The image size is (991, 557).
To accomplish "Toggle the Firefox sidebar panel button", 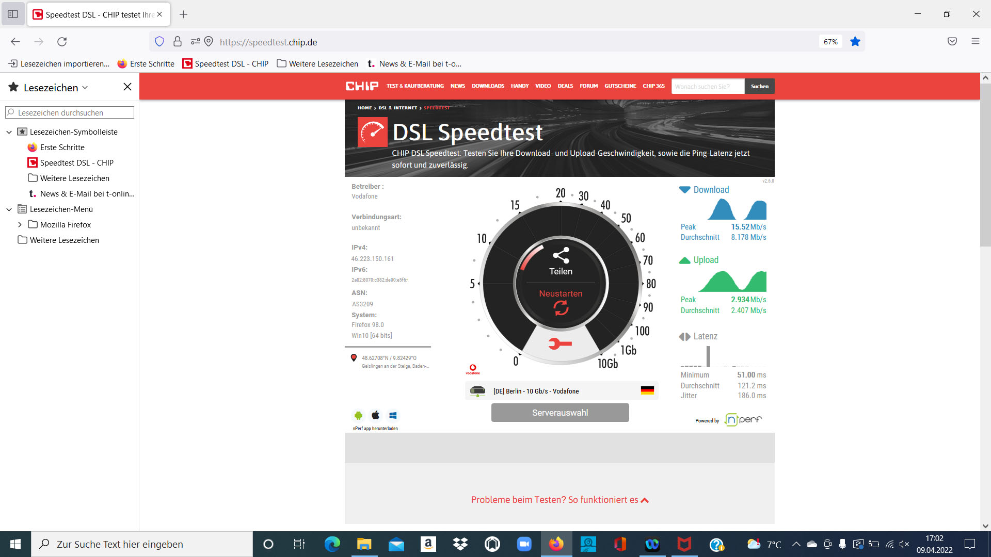I will pyautogui.click(x=13, y=14).
